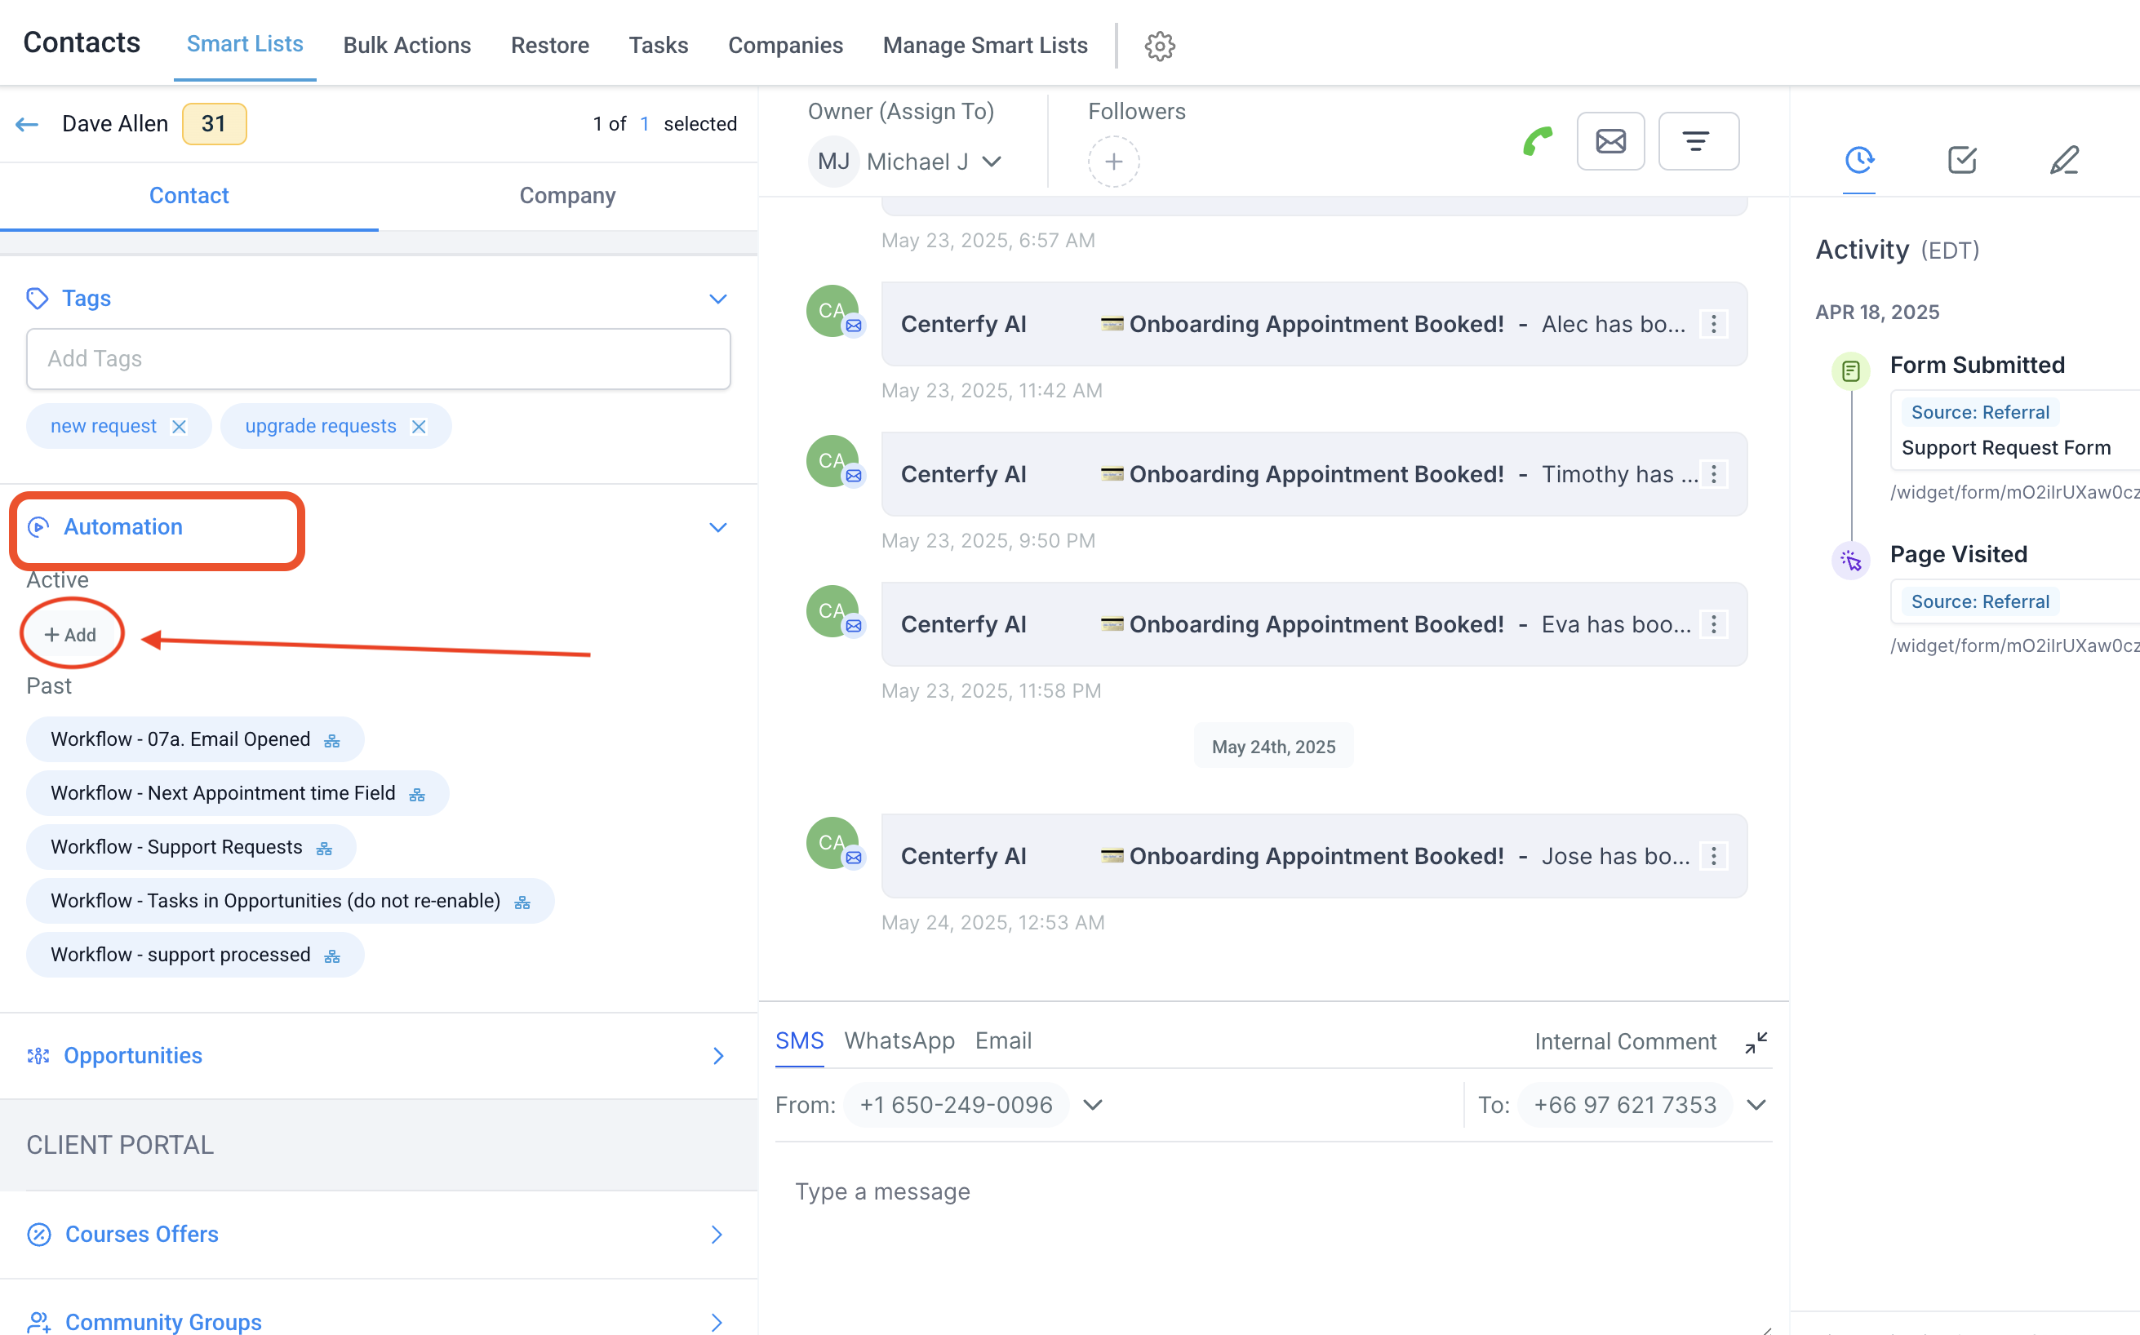The width and height of the screenshot is (2140, 1335).
Task: Remove the 'upgrade requests' tag
Action: click(420, 427)
